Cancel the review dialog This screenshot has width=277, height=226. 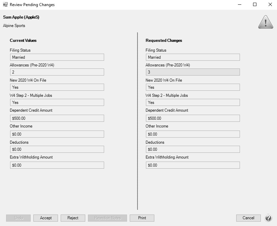click(248, 218)
